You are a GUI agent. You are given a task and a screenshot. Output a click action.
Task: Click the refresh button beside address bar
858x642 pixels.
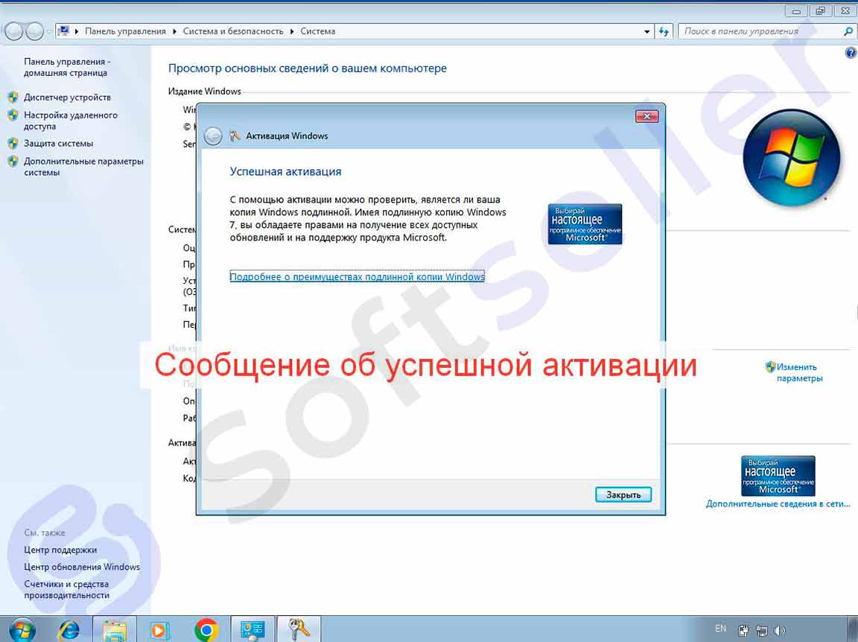pyautogui.click(x=664, y=31)
